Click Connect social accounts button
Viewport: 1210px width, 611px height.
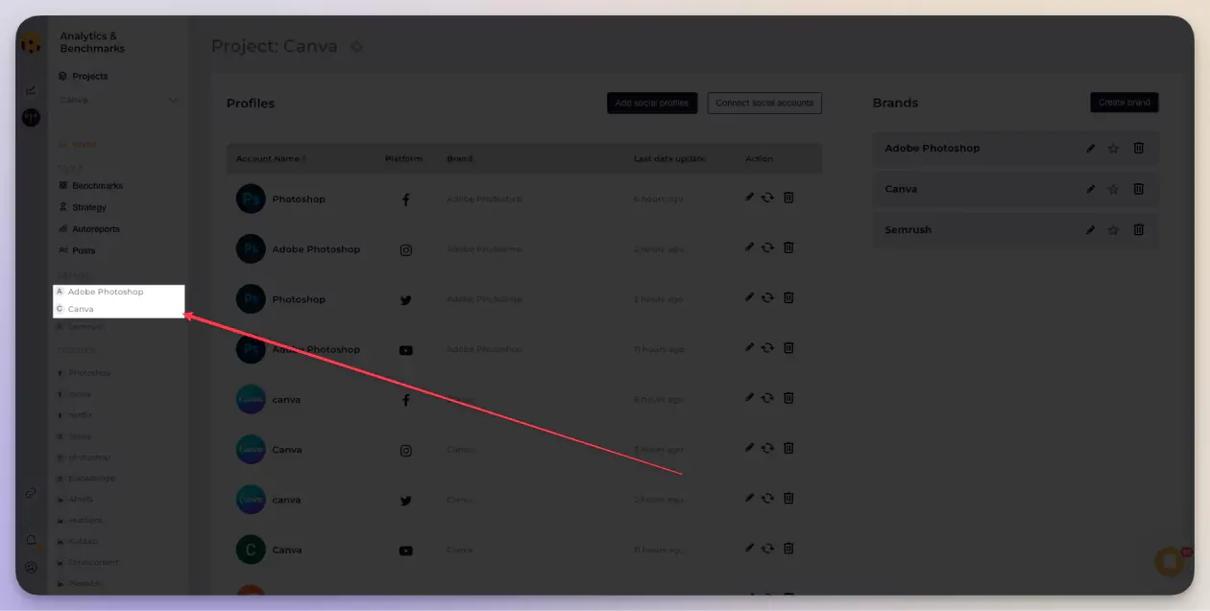[x=764, y=103]
